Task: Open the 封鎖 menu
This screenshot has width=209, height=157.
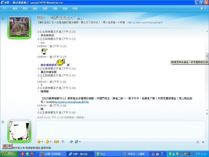Action: coord(75,9)
